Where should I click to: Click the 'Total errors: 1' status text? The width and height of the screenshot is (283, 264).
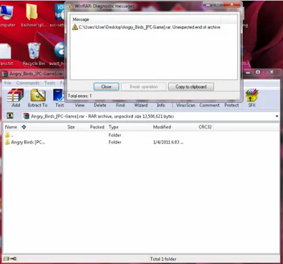coord(80,96)
